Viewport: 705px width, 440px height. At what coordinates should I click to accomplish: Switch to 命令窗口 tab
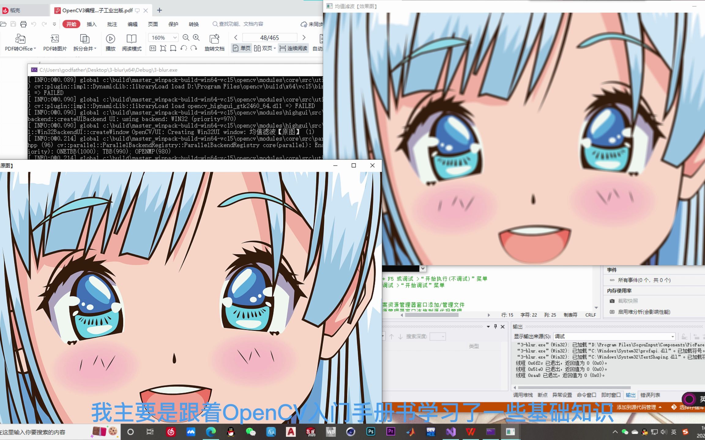point(587,395)
